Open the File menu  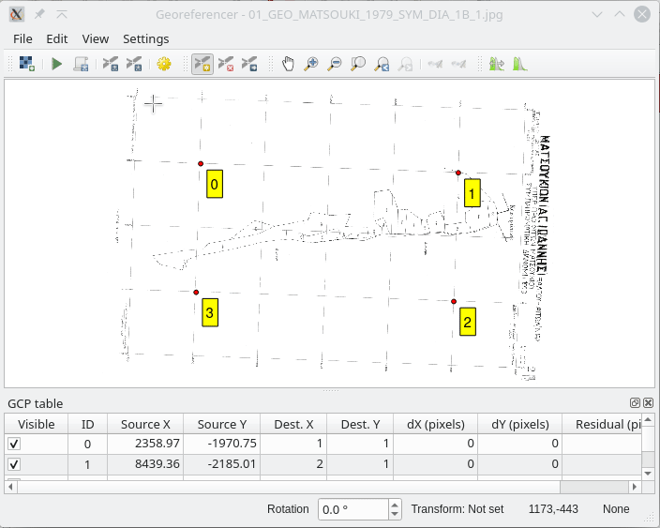point(22,38)
